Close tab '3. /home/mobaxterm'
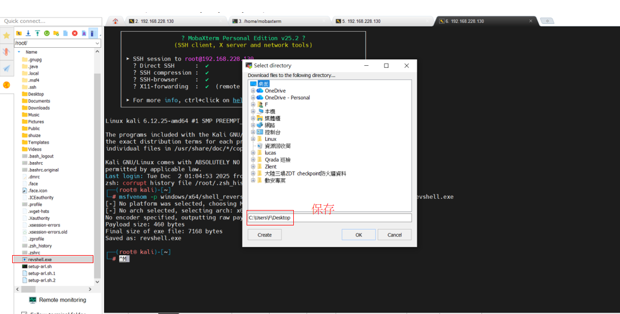 pos(325,21)
